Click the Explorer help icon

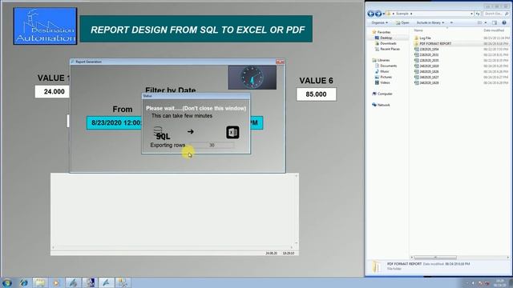click(504, 22)
